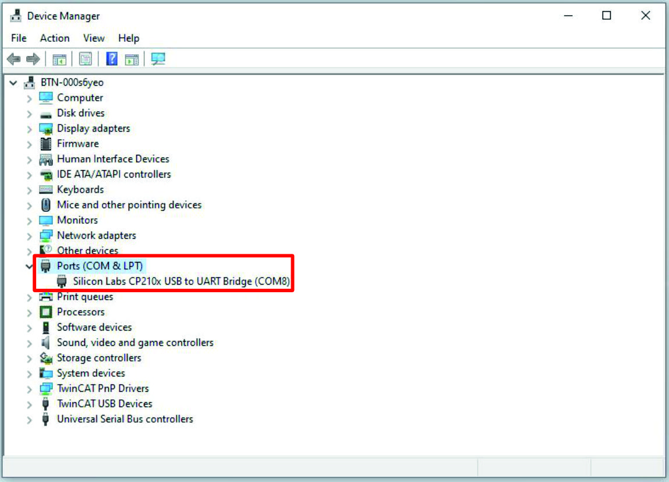This screenshot has width=669, height=482.
Task: Click the Properties toolbar icon
Action: 86,59
